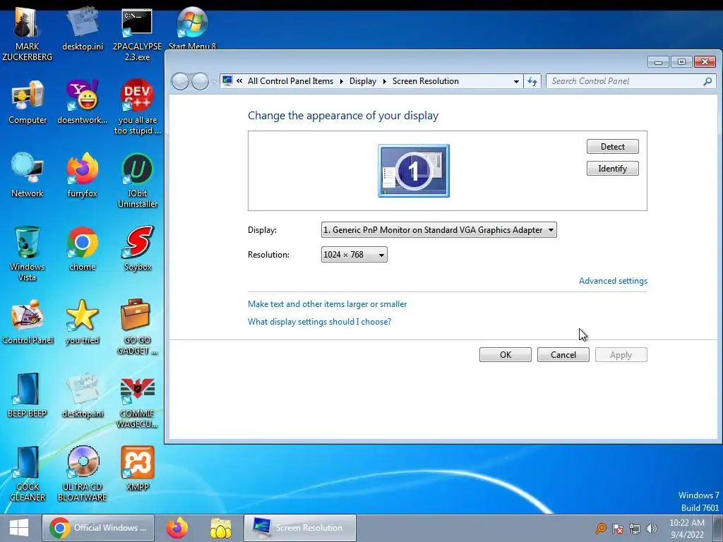Click the Identify button

point(612,169)
